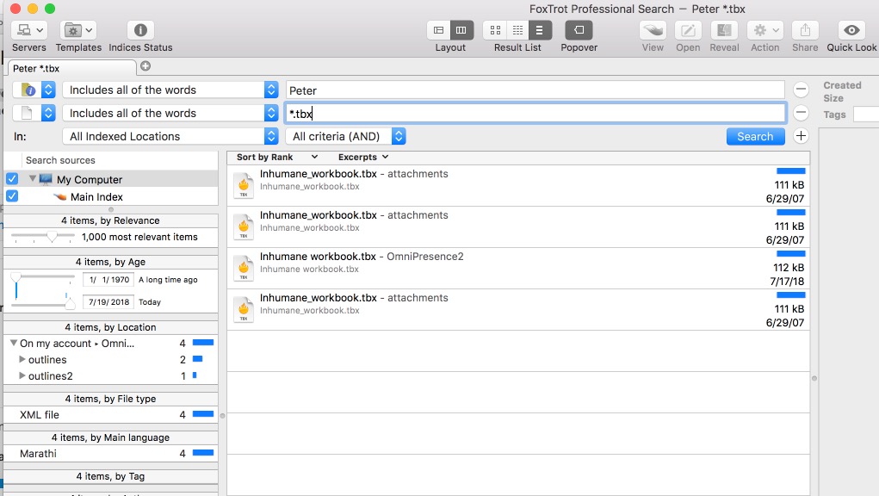Open the first 'Includes all of the words' dropdown
The image size is (879, 496).
pos(170,90)
